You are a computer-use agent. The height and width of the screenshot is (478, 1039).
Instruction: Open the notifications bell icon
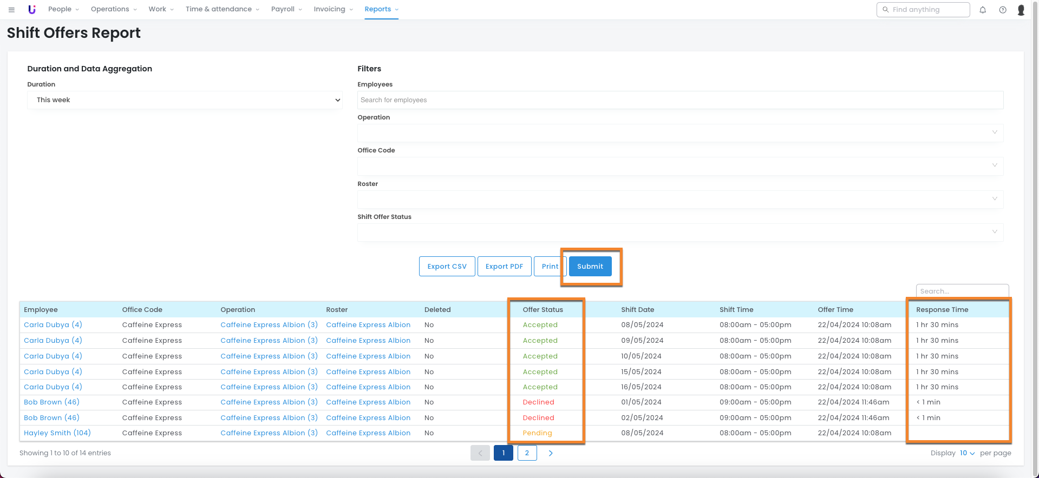pyautogui.click(x=982, y=10)
